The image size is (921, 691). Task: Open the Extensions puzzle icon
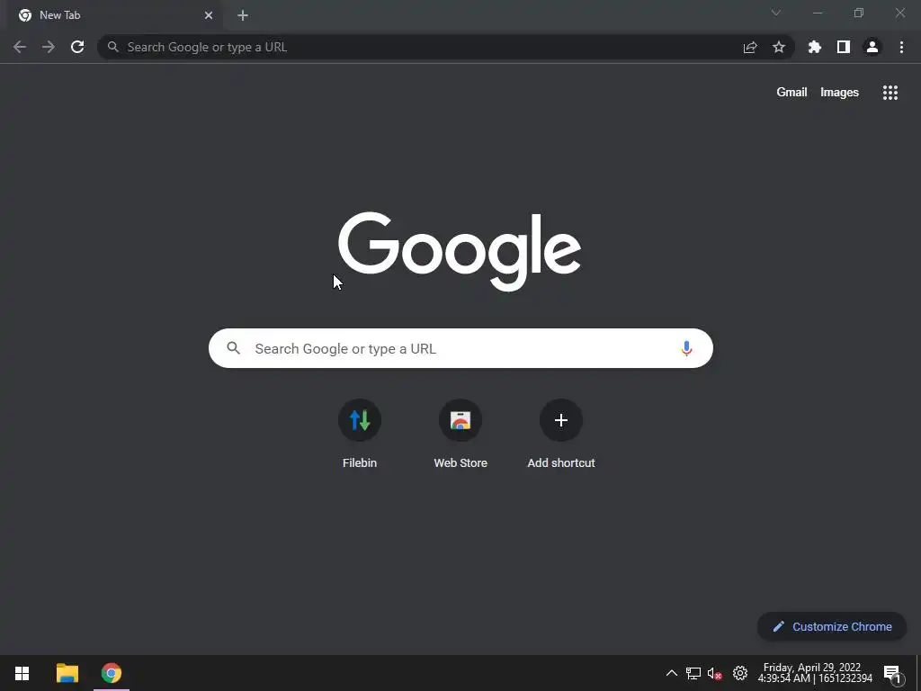coord(815,47)
